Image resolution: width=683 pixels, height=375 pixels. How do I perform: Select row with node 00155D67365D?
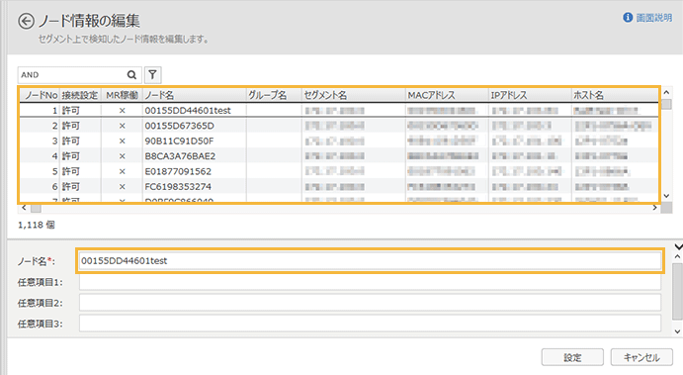(x=339, y=126)
